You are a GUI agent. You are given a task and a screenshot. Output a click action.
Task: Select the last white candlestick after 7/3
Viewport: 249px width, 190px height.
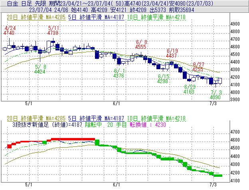click(x=220, y=81)
